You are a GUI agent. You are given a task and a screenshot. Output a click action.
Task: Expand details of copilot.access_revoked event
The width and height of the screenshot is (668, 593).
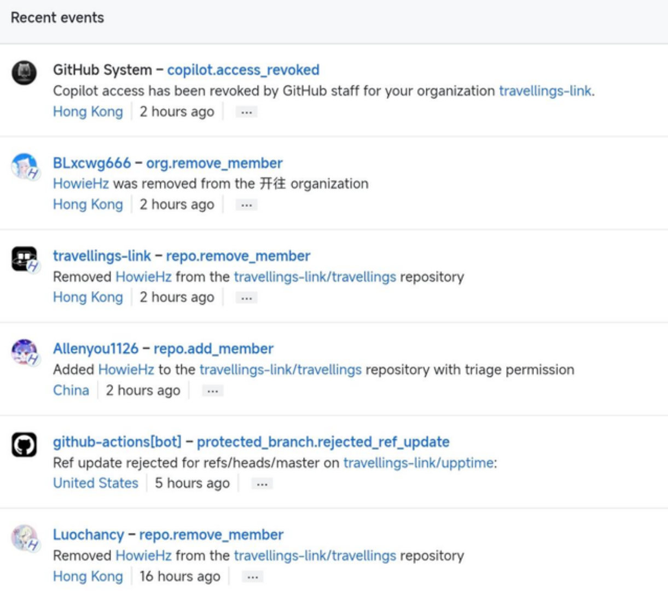click(246, 112)
